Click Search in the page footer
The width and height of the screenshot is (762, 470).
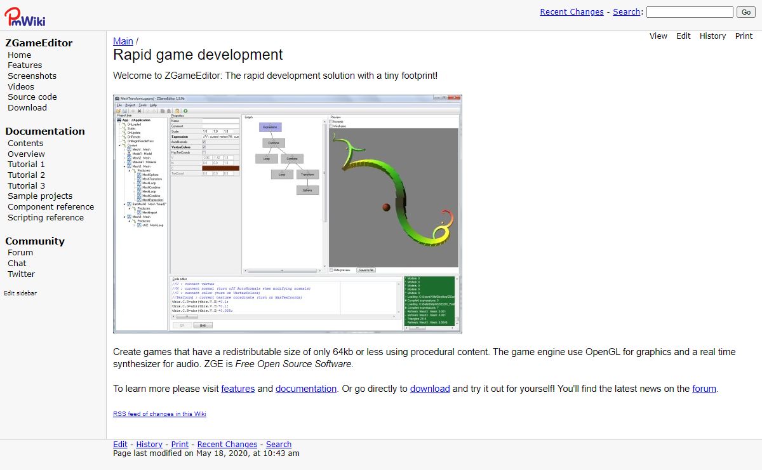point(279,445)
